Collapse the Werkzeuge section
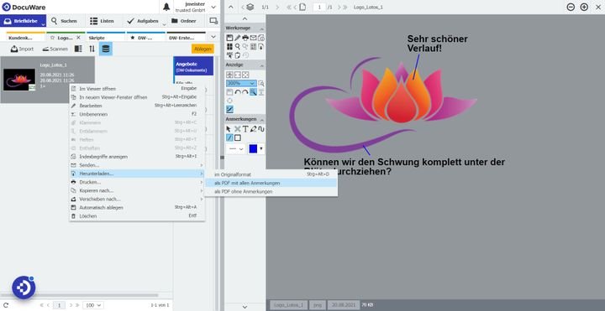605x311 pixels. coord(261,29)
